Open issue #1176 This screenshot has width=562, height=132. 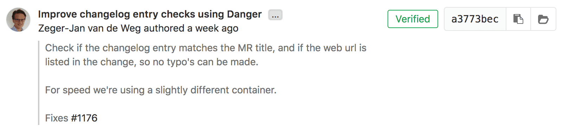pos(84,118)
